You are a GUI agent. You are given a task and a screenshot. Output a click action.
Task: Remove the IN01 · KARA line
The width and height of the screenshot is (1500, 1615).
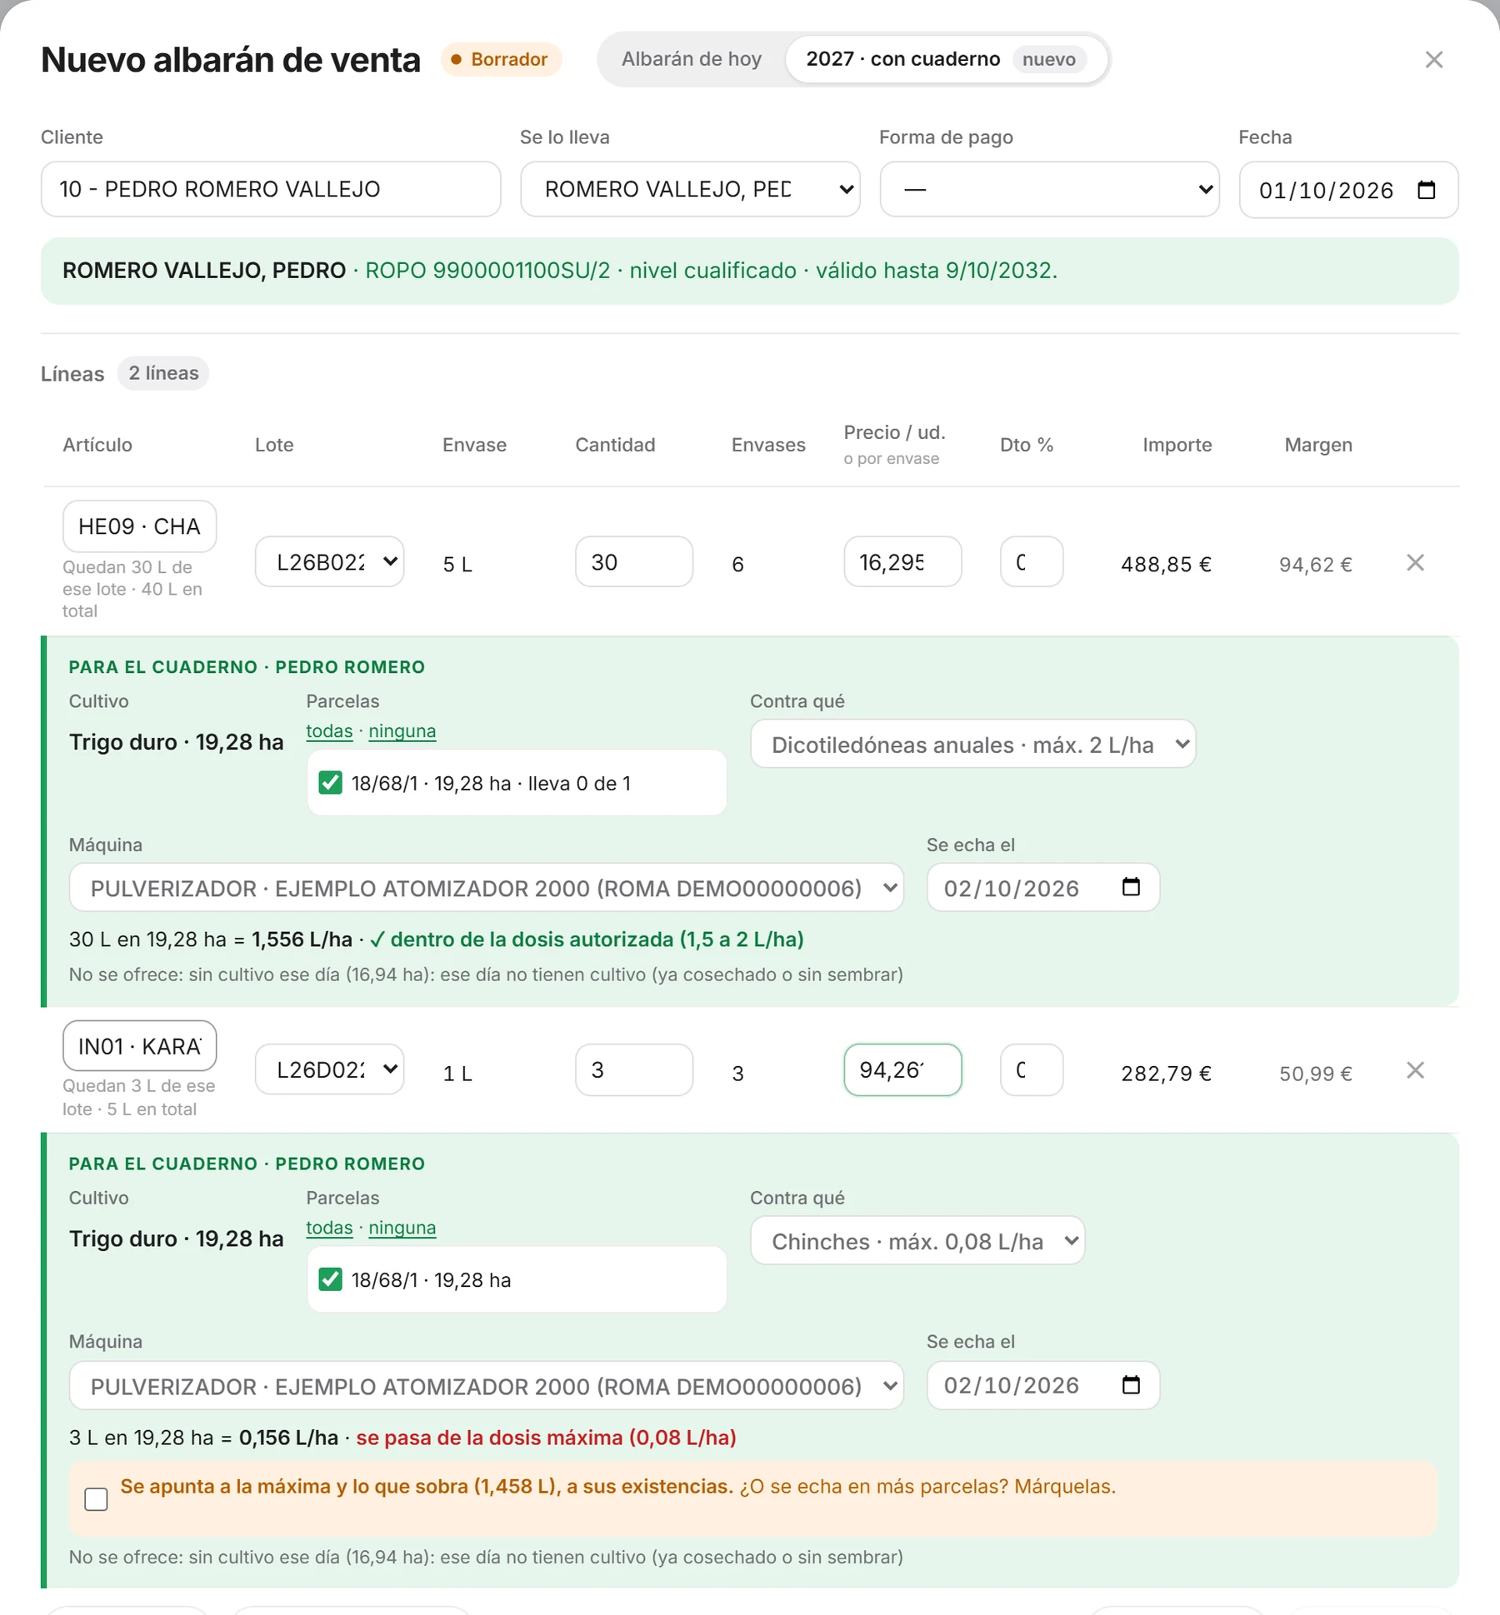(1415, 1070)
